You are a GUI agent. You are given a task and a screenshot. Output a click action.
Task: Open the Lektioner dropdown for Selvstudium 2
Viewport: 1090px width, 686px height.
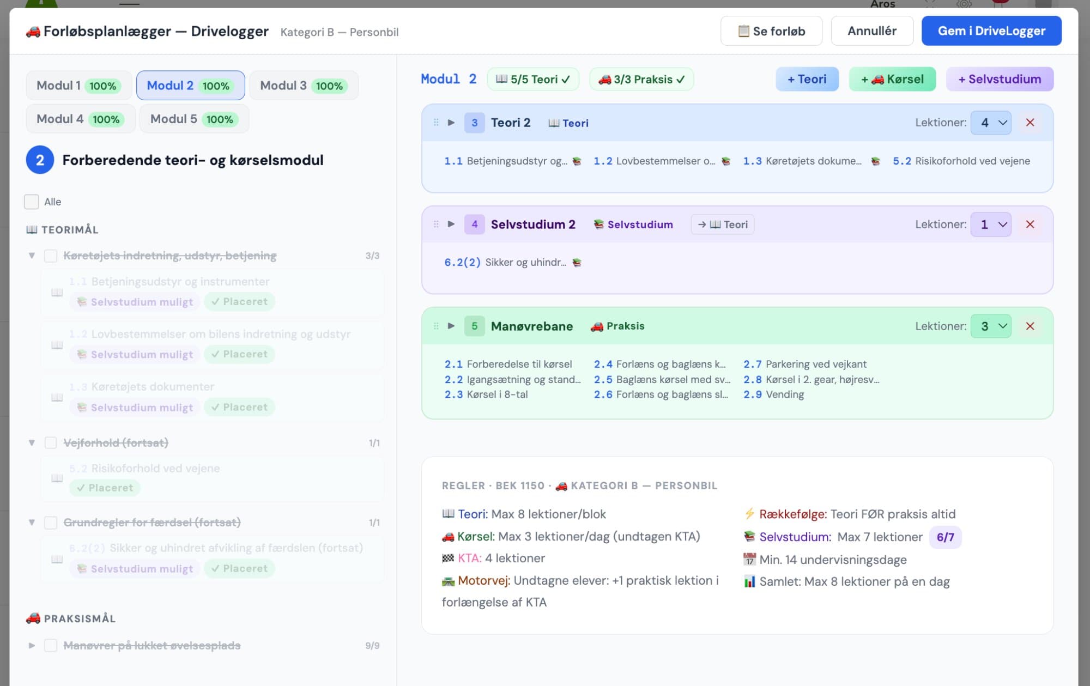[991, 224]
